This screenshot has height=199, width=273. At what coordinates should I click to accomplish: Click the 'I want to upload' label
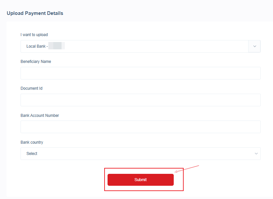point(34,35)
